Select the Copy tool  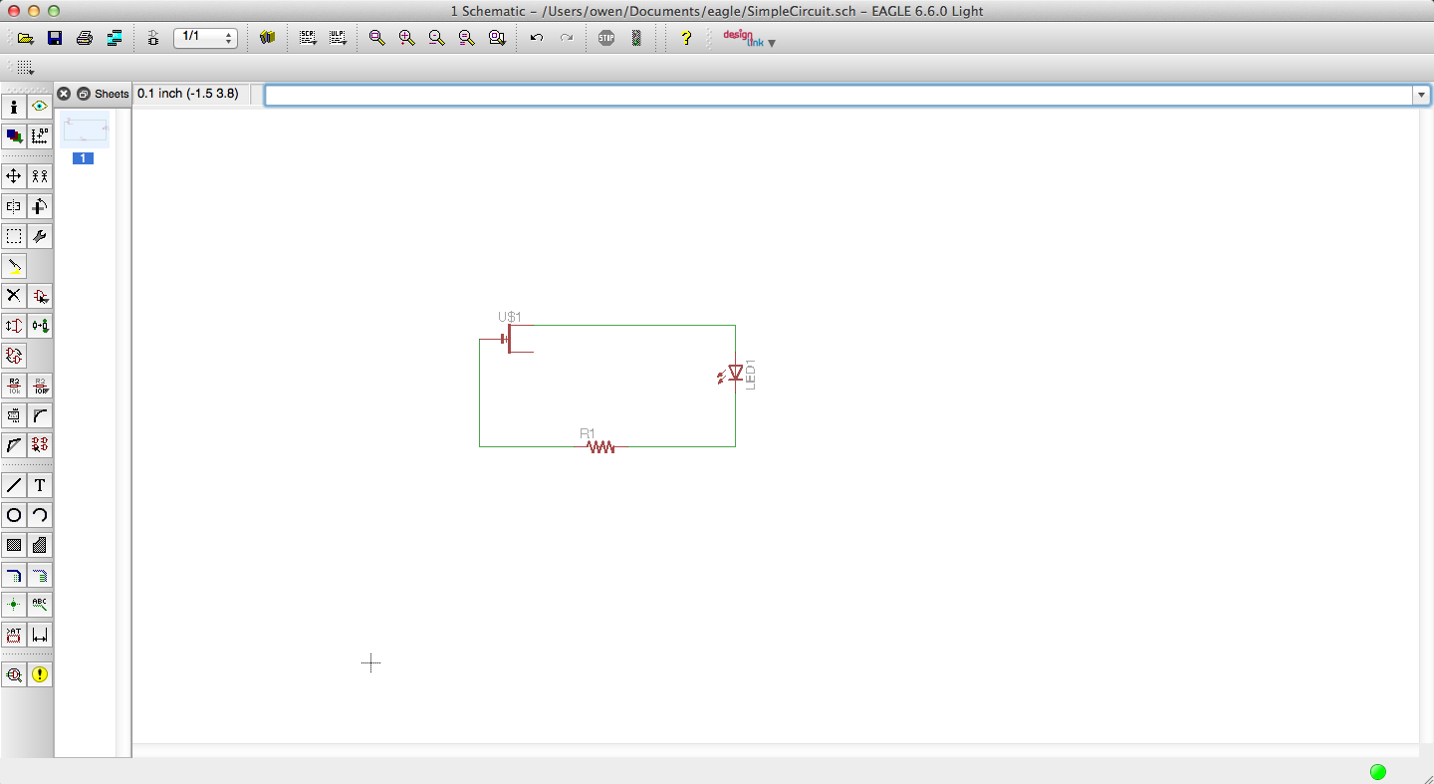pos(40,176)
